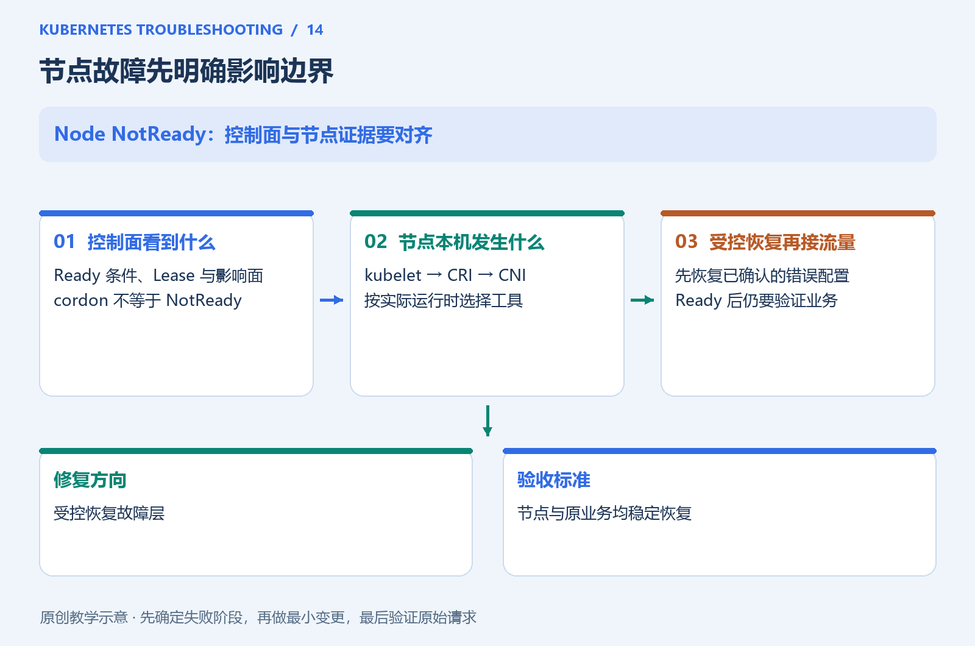975x646 pixels.
Task: Click the card heading '01 控制面看到什么'
Action: pos(135,242)
